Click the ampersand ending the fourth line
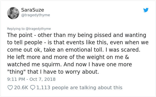 click(127, 57)
